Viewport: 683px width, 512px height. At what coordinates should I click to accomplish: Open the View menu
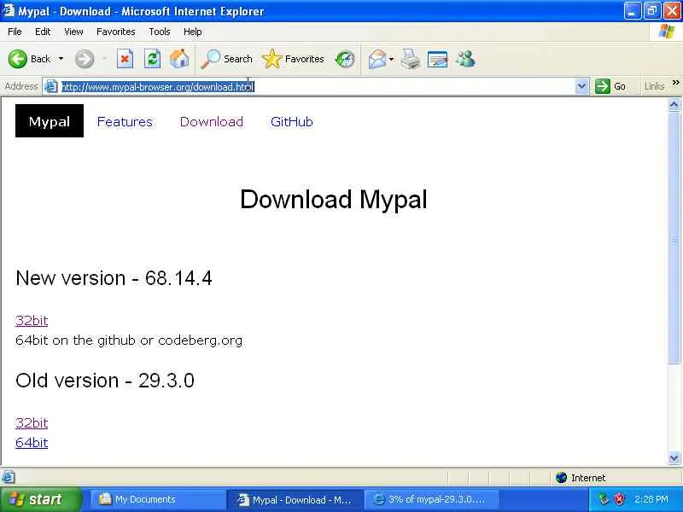coord(73,32)
